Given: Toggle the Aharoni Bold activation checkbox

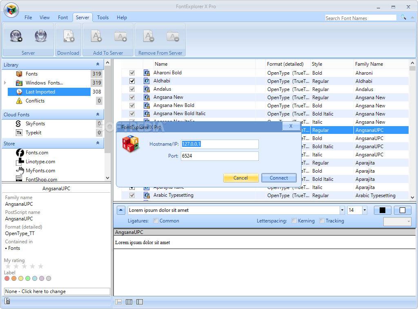Looking at the screenshot, I should point(132,73).
